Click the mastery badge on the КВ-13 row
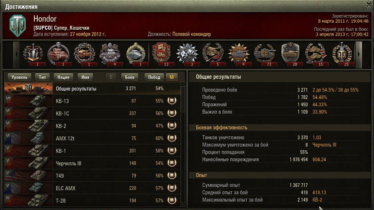Screen dimensions: 374x210 click(x=172, y=101)
